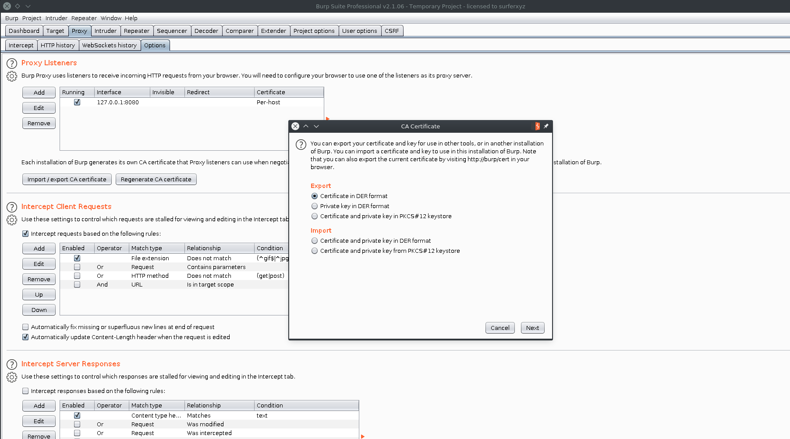This screenshot has height=439, width=790.
Task: Open Intercept Server Responses gear icon
Action: pos(12,377)
